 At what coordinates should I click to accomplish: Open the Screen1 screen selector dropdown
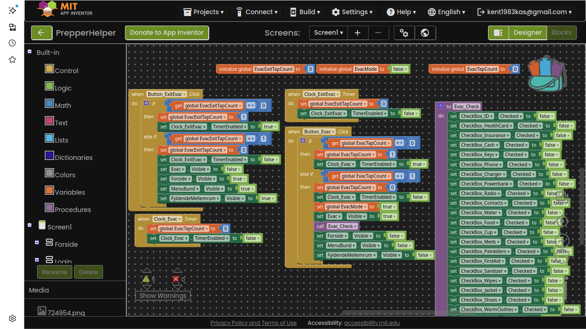[328, 32]
